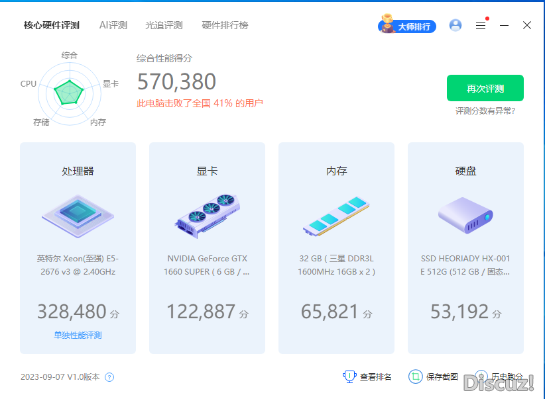Click the green 再次评测 button

coord(485,88)
